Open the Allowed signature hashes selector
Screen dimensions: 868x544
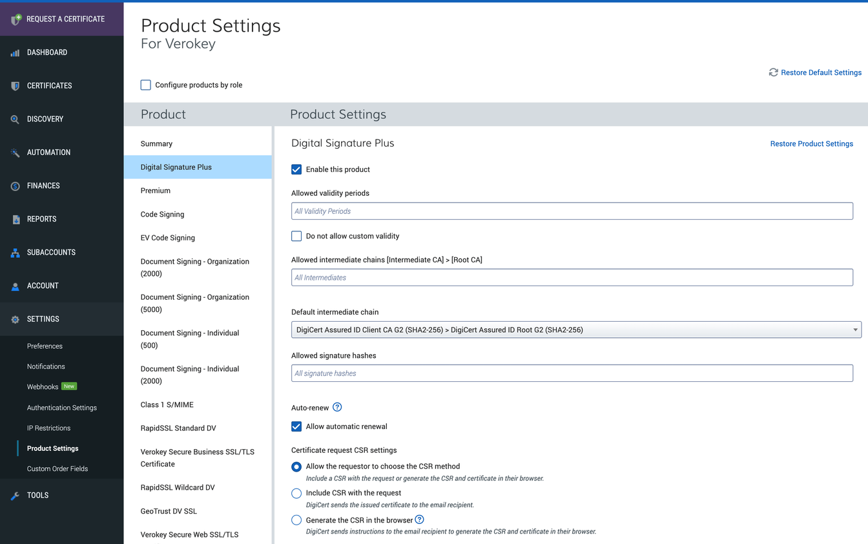click(572, 373)
